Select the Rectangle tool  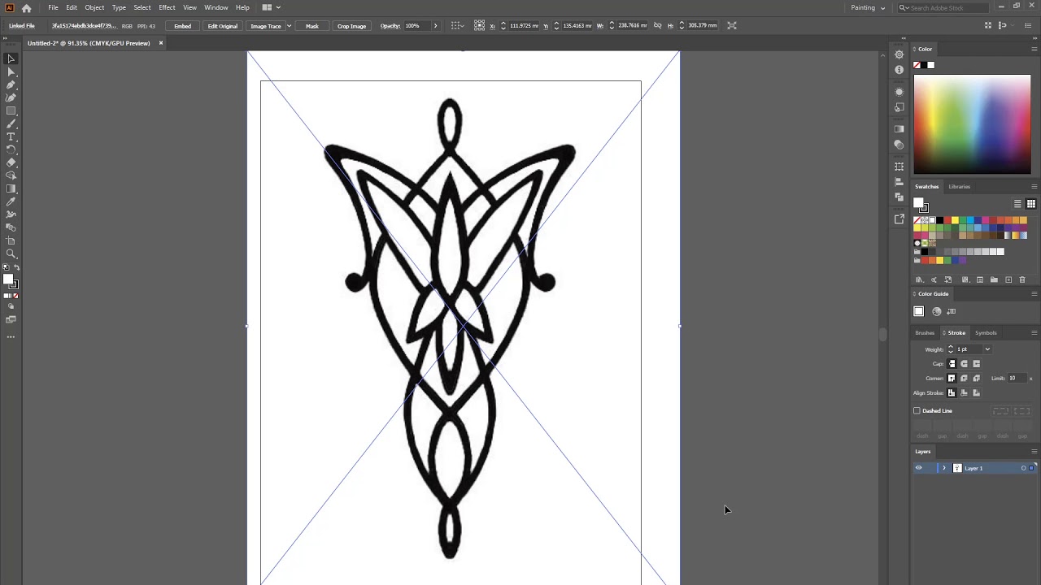click(x=11, y=111)
